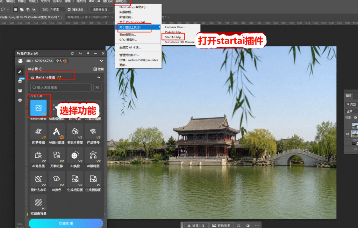
Task: Choose New Selection mode icon
Action: pos(15,9)
